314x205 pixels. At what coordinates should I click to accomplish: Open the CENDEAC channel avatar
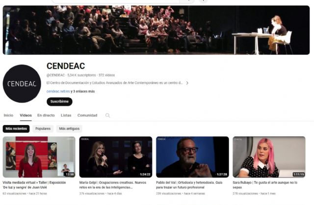(22, 84)
